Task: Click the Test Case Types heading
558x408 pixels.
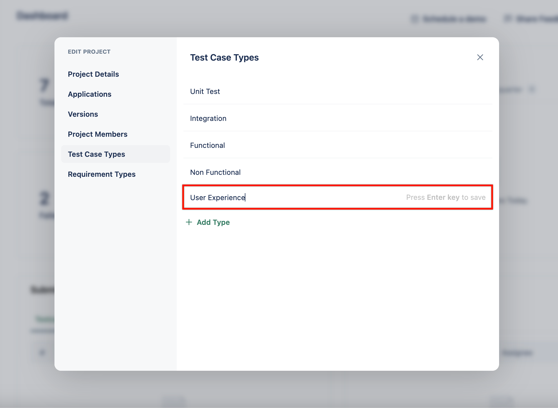Action: click(224, 58)
